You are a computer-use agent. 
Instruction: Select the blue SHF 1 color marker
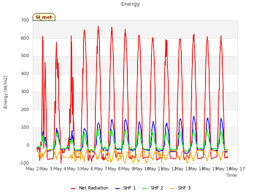pos(117,189)
